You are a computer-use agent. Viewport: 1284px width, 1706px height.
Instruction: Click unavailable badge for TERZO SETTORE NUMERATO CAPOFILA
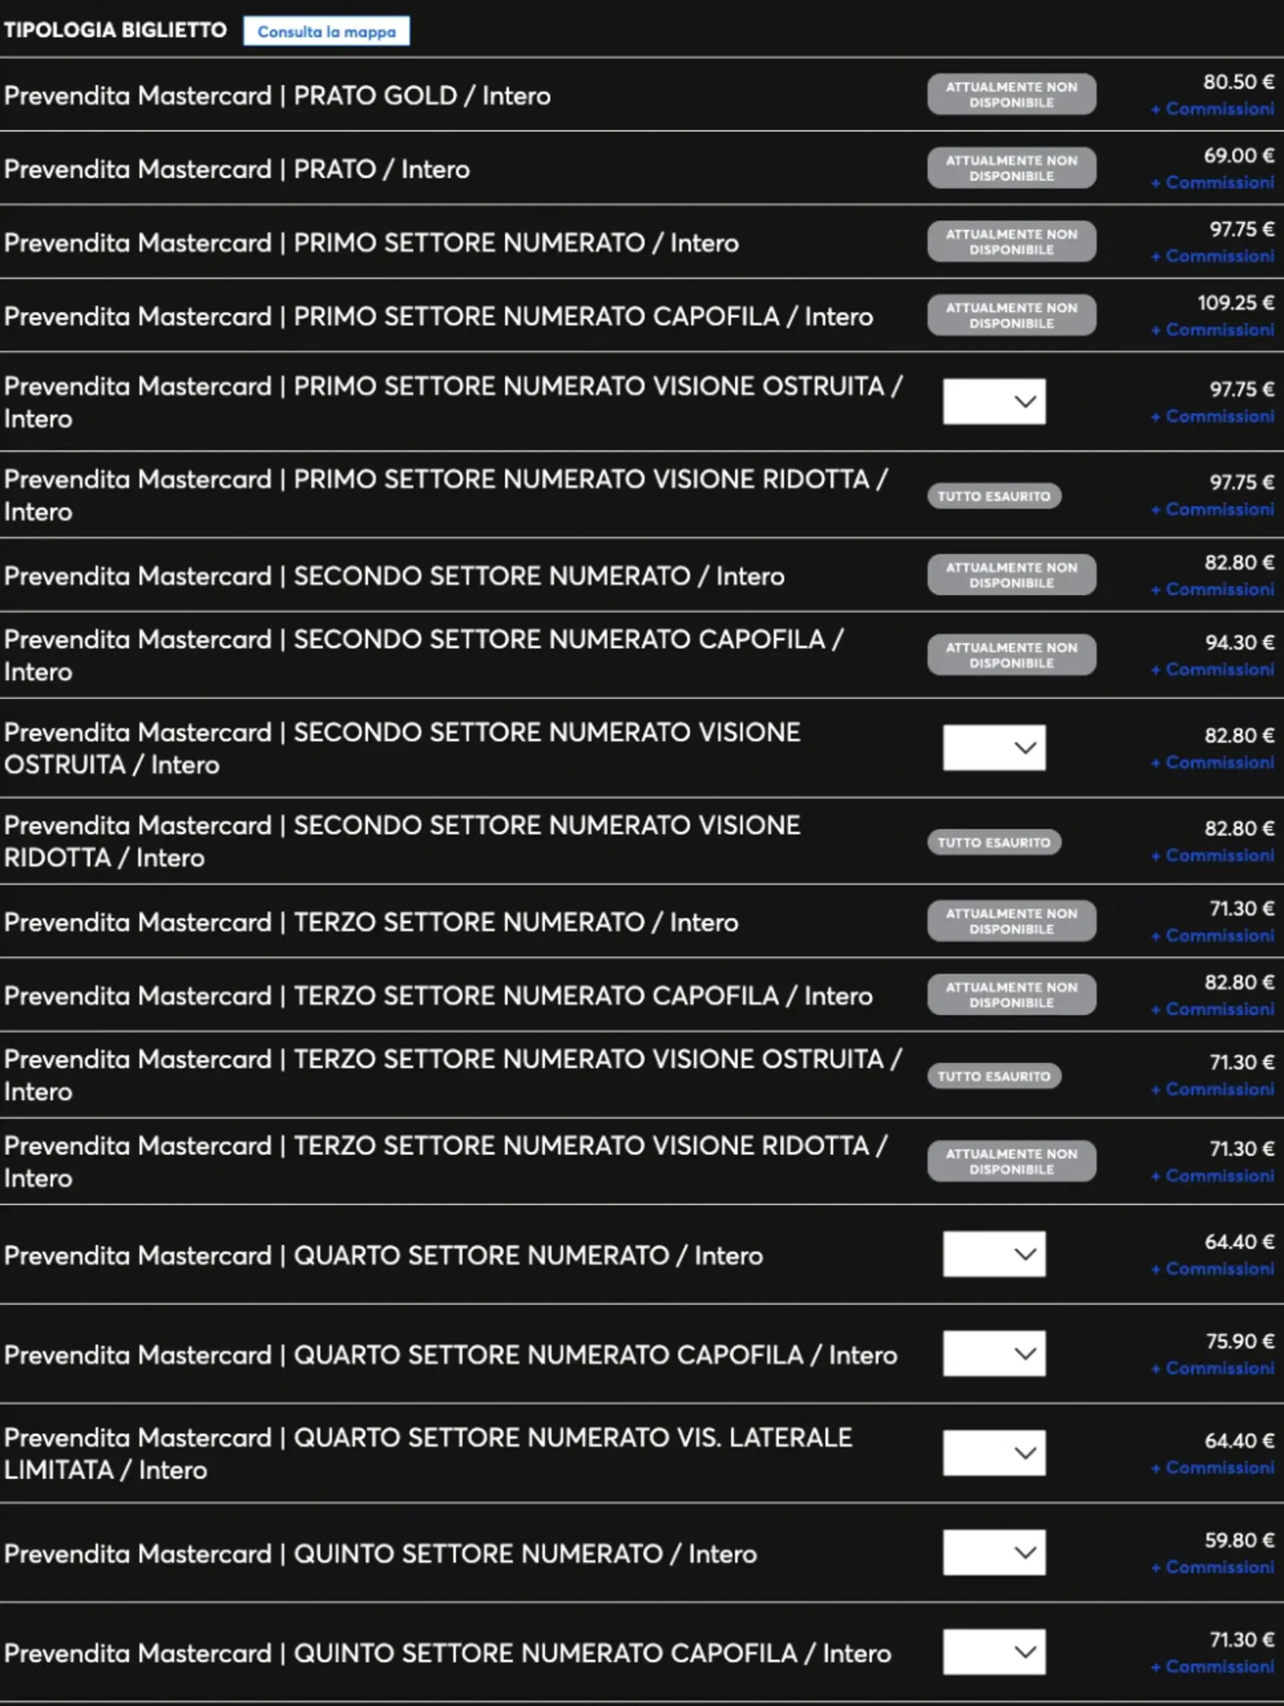tap(1012, 994)
